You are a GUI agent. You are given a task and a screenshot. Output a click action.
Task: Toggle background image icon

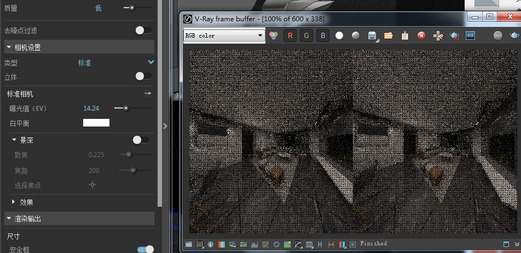click(287, 244)
